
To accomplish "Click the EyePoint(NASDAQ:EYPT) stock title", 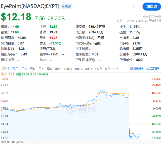I will [30, 6].
